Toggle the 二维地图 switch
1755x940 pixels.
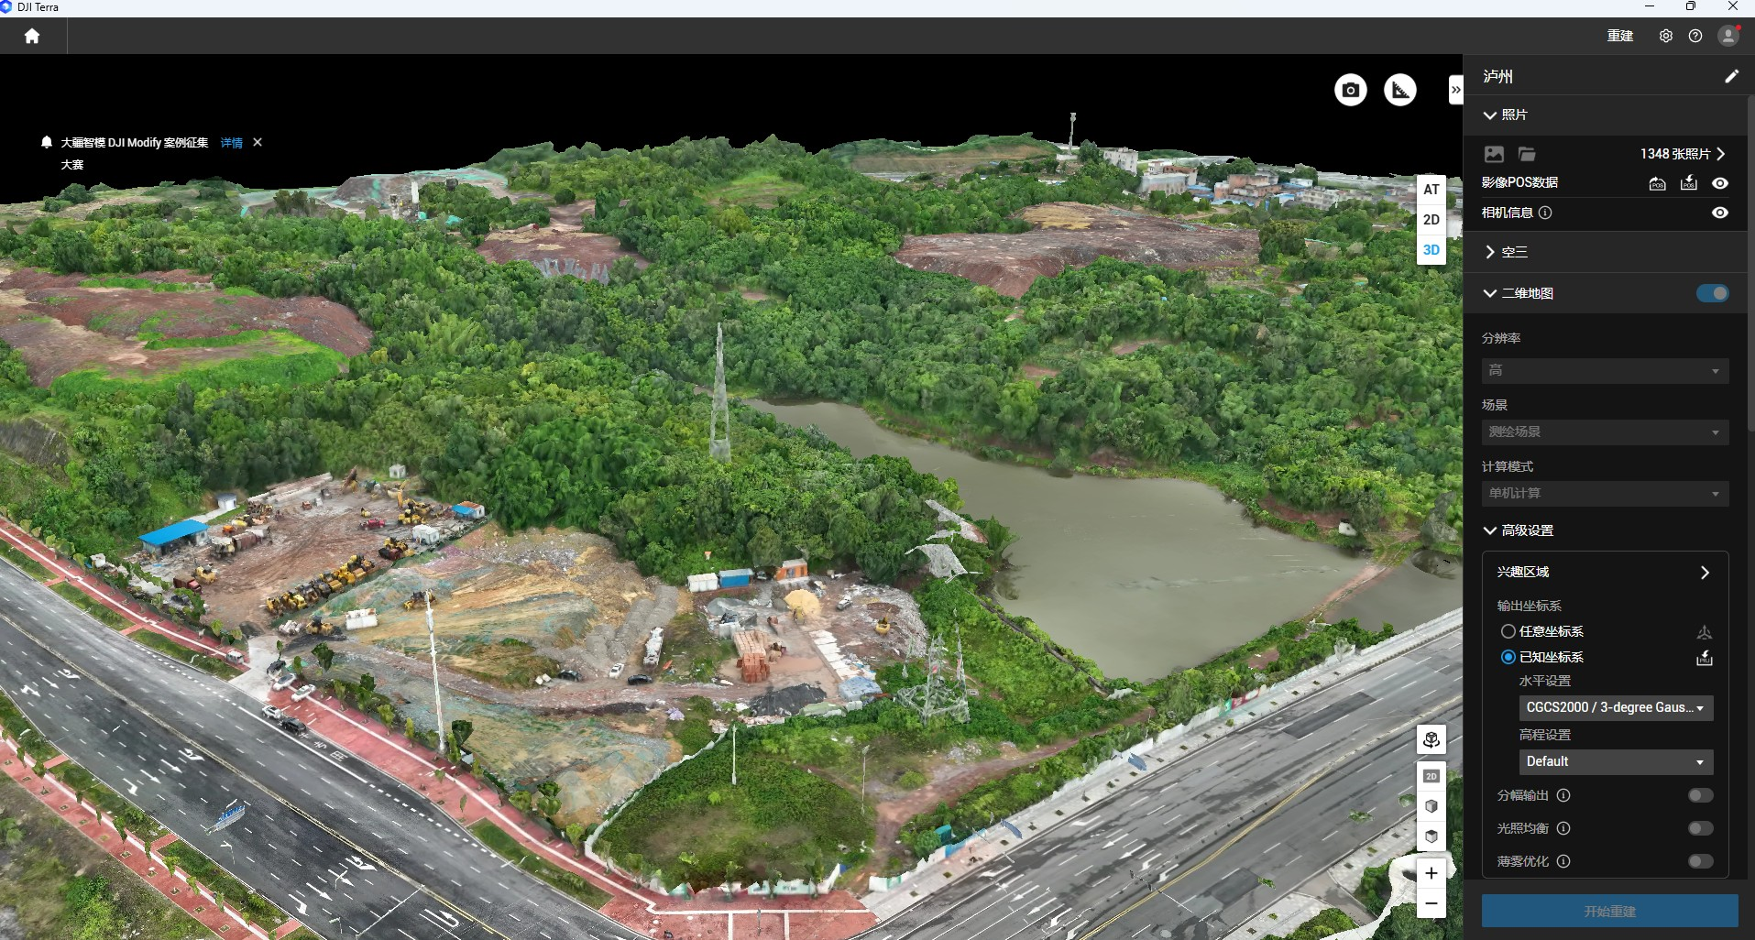(x=1711, y=293)
